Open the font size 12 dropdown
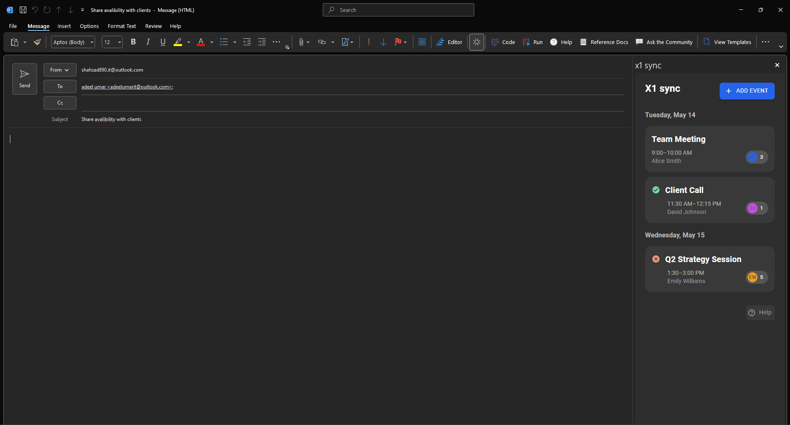Screen dimensions: 790x425 point(112,42)
